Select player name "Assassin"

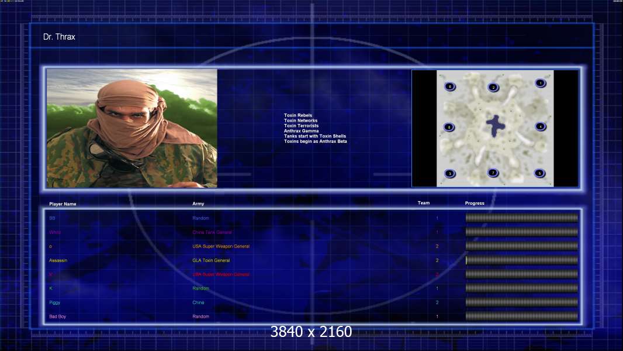58,260
